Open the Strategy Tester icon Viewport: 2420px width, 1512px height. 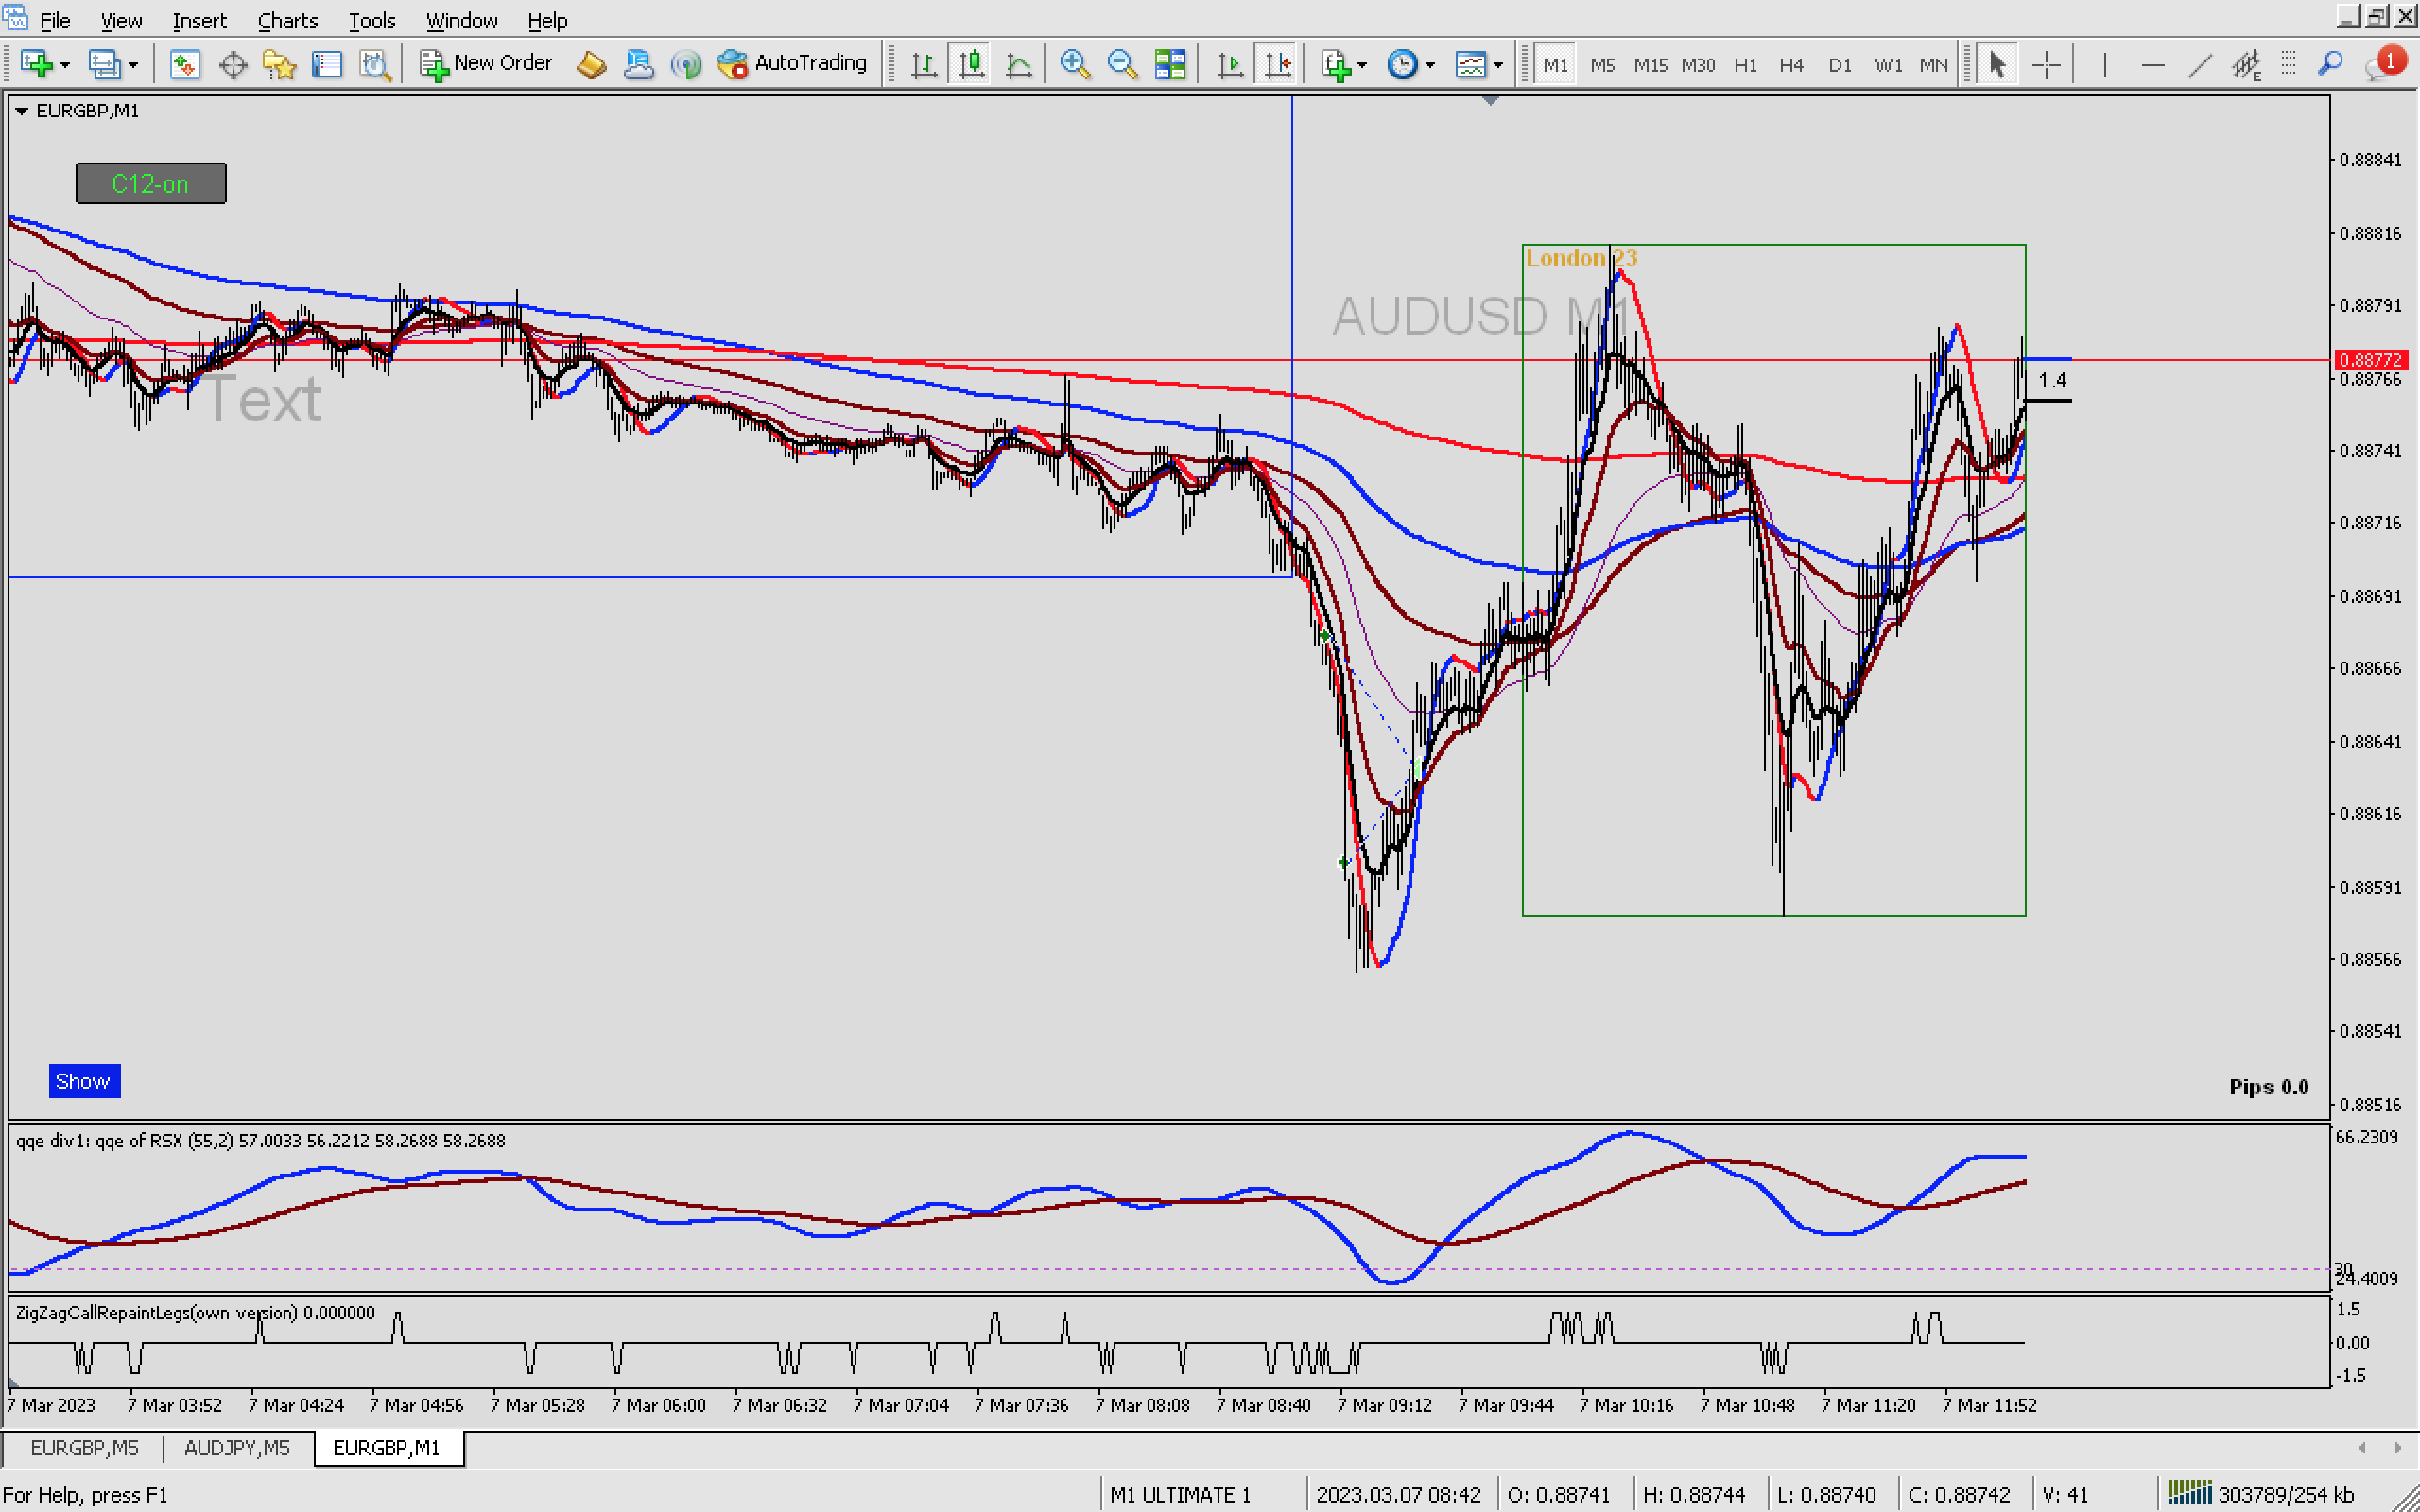pyautogui.click(x=375, y=64)
